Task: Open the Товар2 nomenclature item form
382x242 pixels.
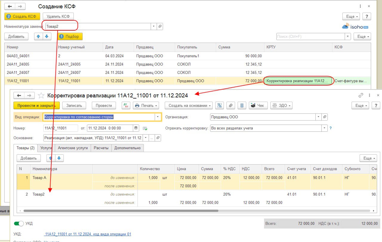Action: tap(160, 26)
